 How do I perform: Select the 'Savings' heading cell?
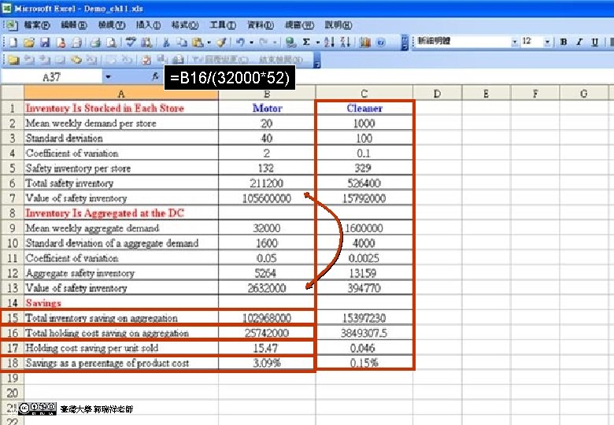[121, 303]
